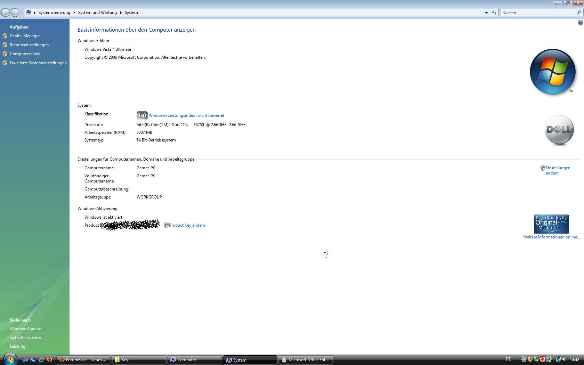Screen dimensions: 584x365
Task: Open the Windows Start orb
Action: [10, 359]
